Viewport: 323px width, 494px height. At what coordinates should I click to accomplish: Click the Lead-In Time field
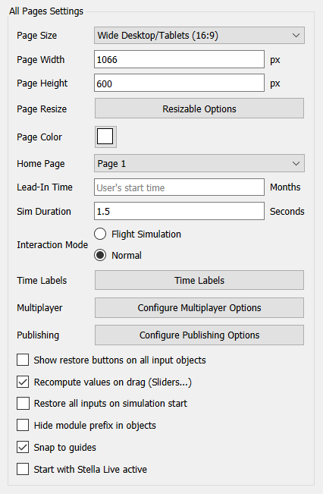point(179,187)
